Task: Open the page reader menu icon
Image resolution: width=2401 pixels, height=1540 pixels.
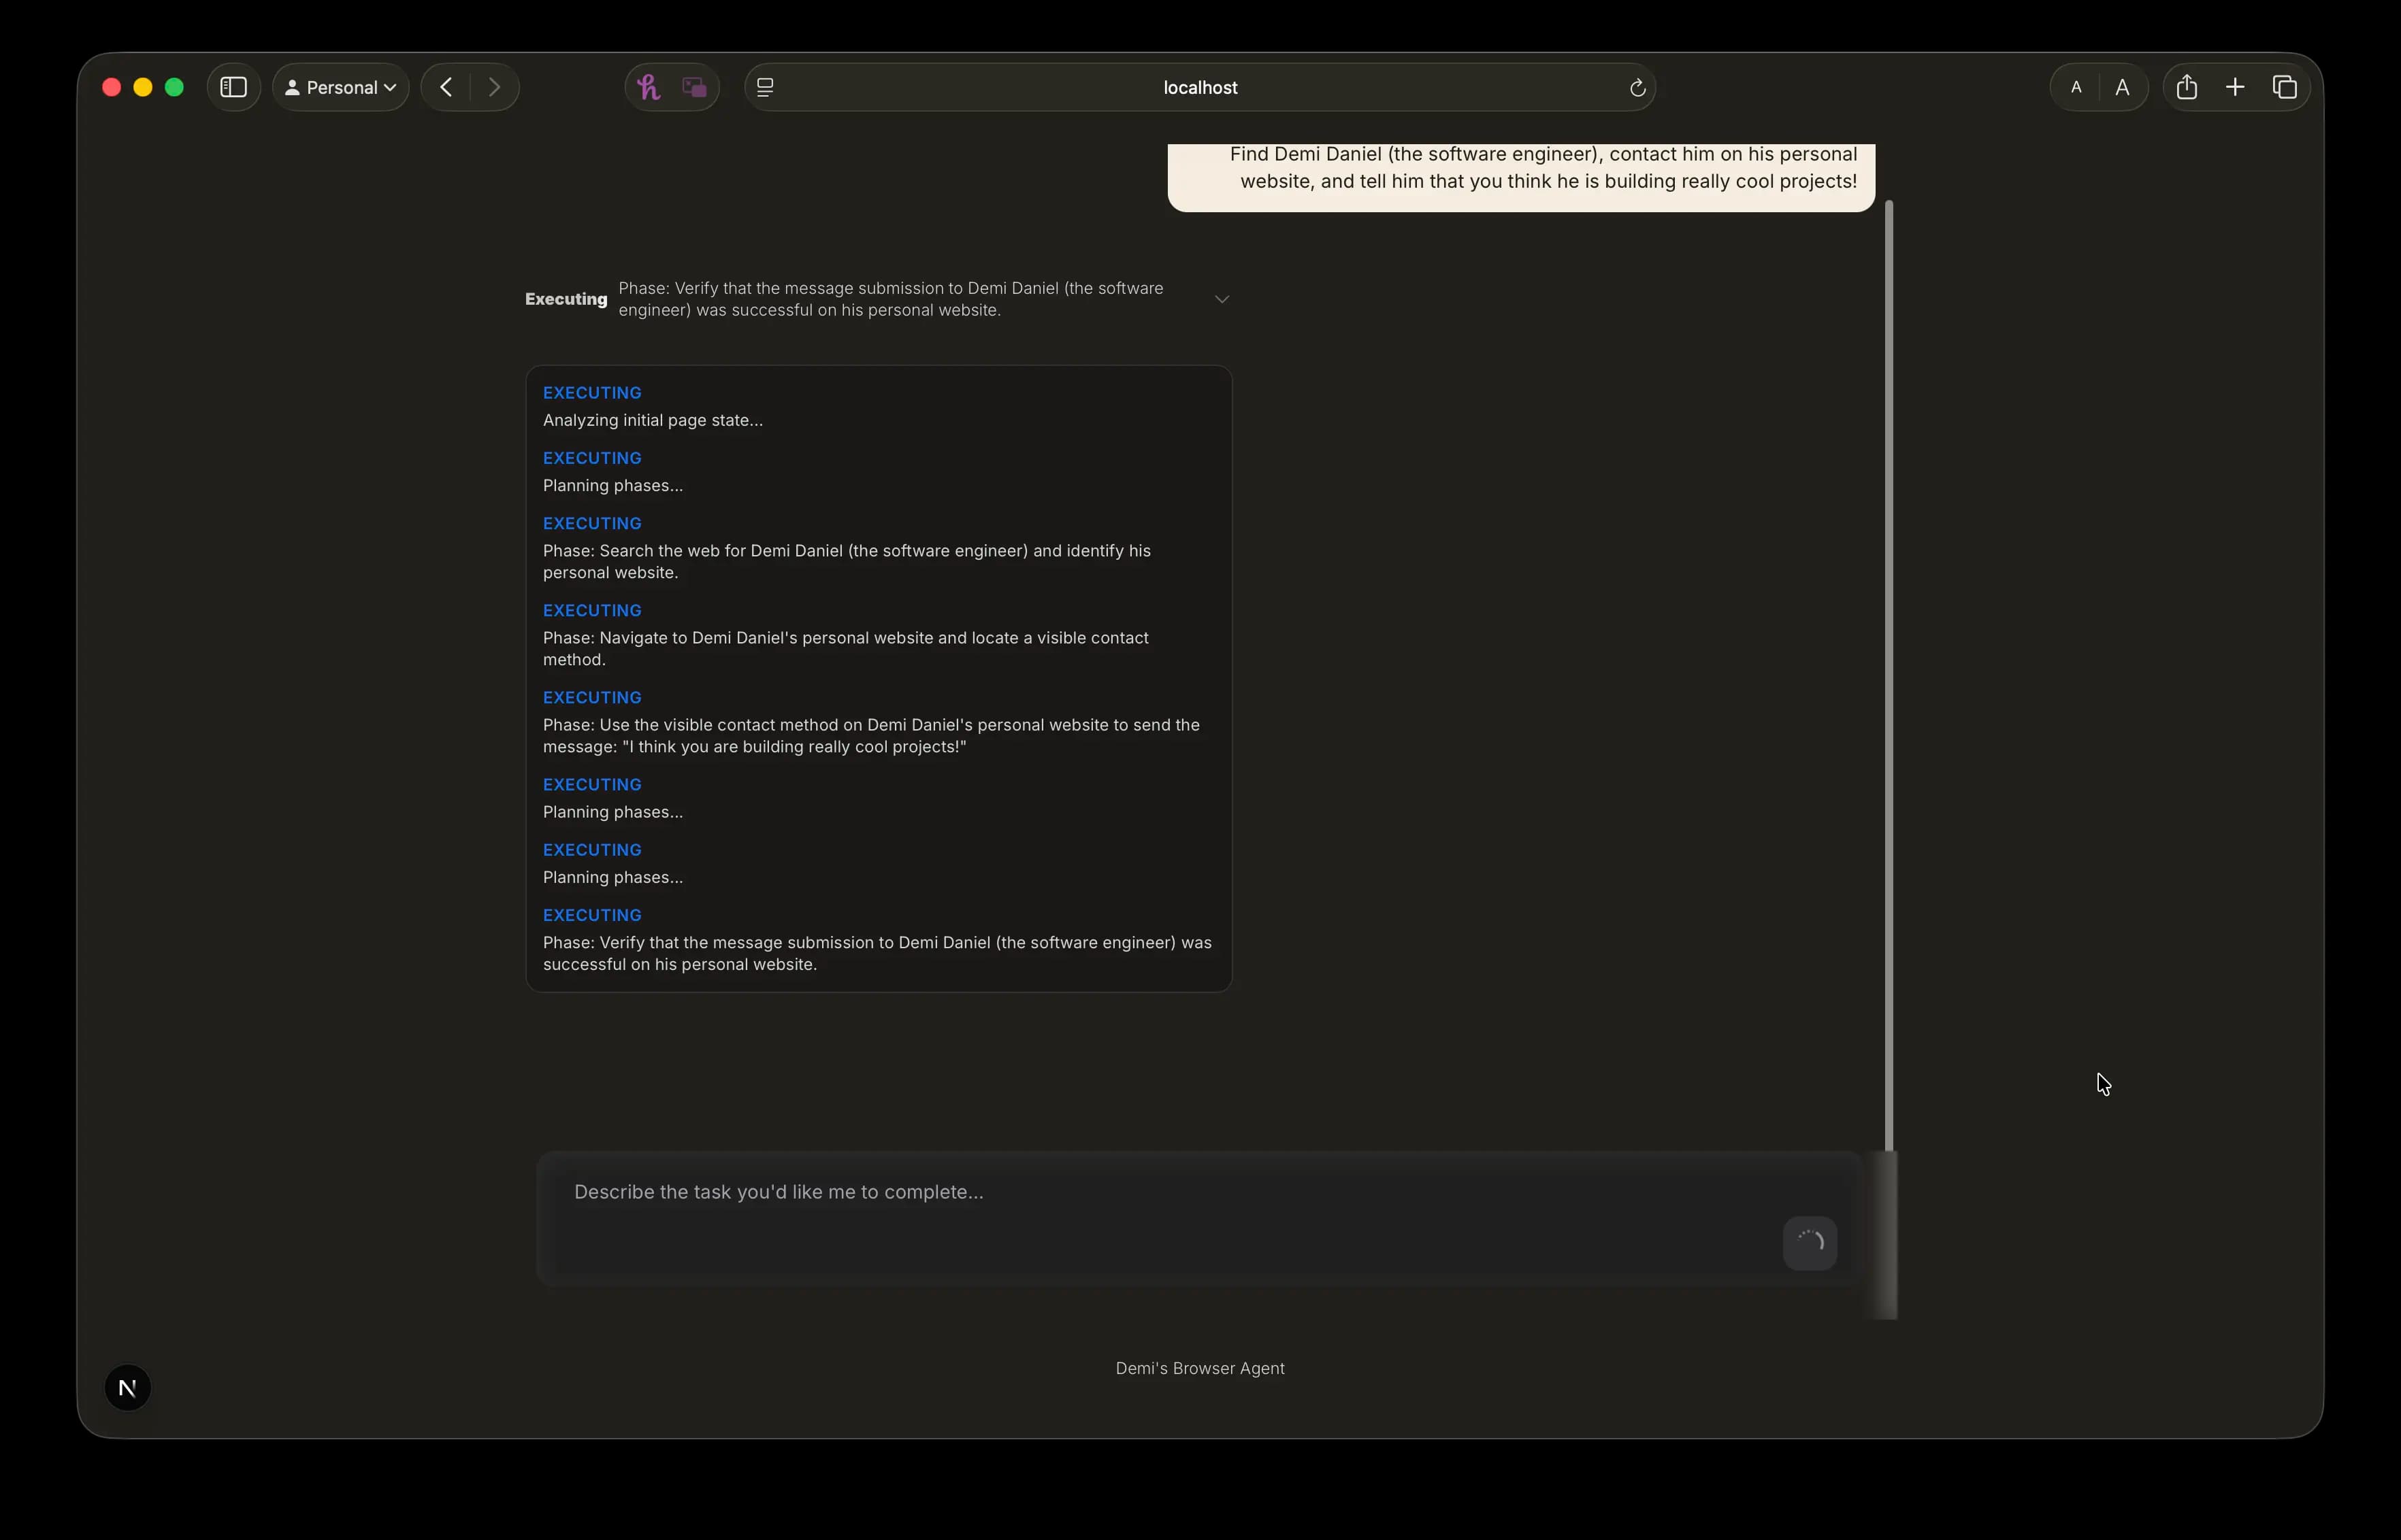Action: [x=766, y=87]
